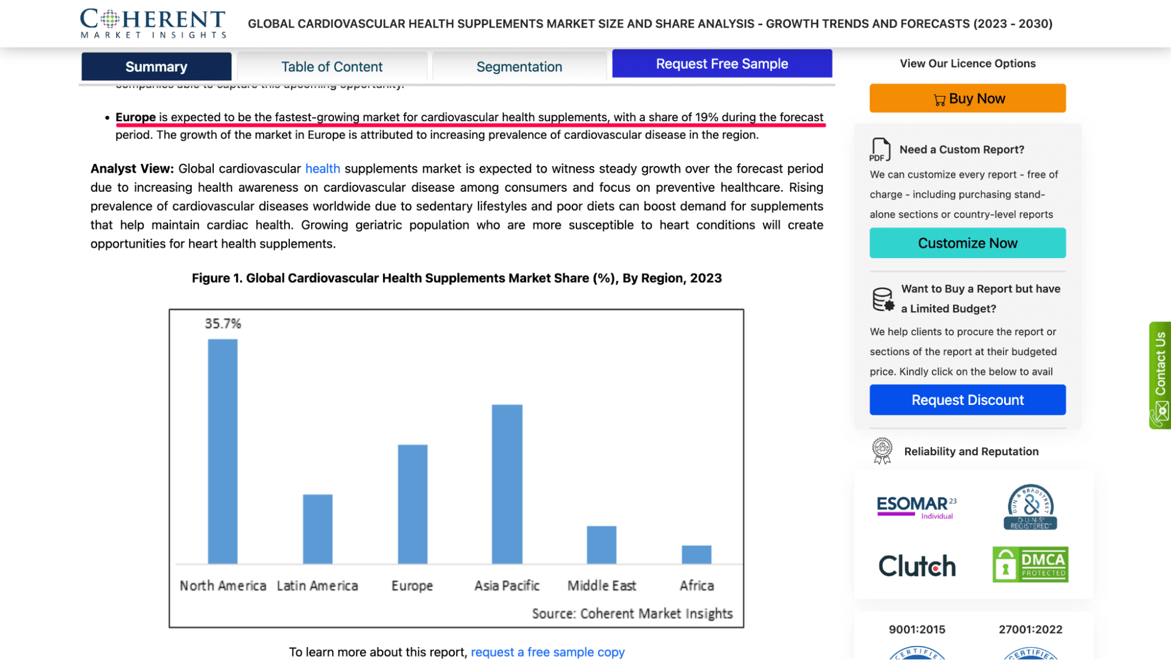Click 'View Our Licence Options' heading
Viewport: 1171px width, 660px height.
pos(967,63)
